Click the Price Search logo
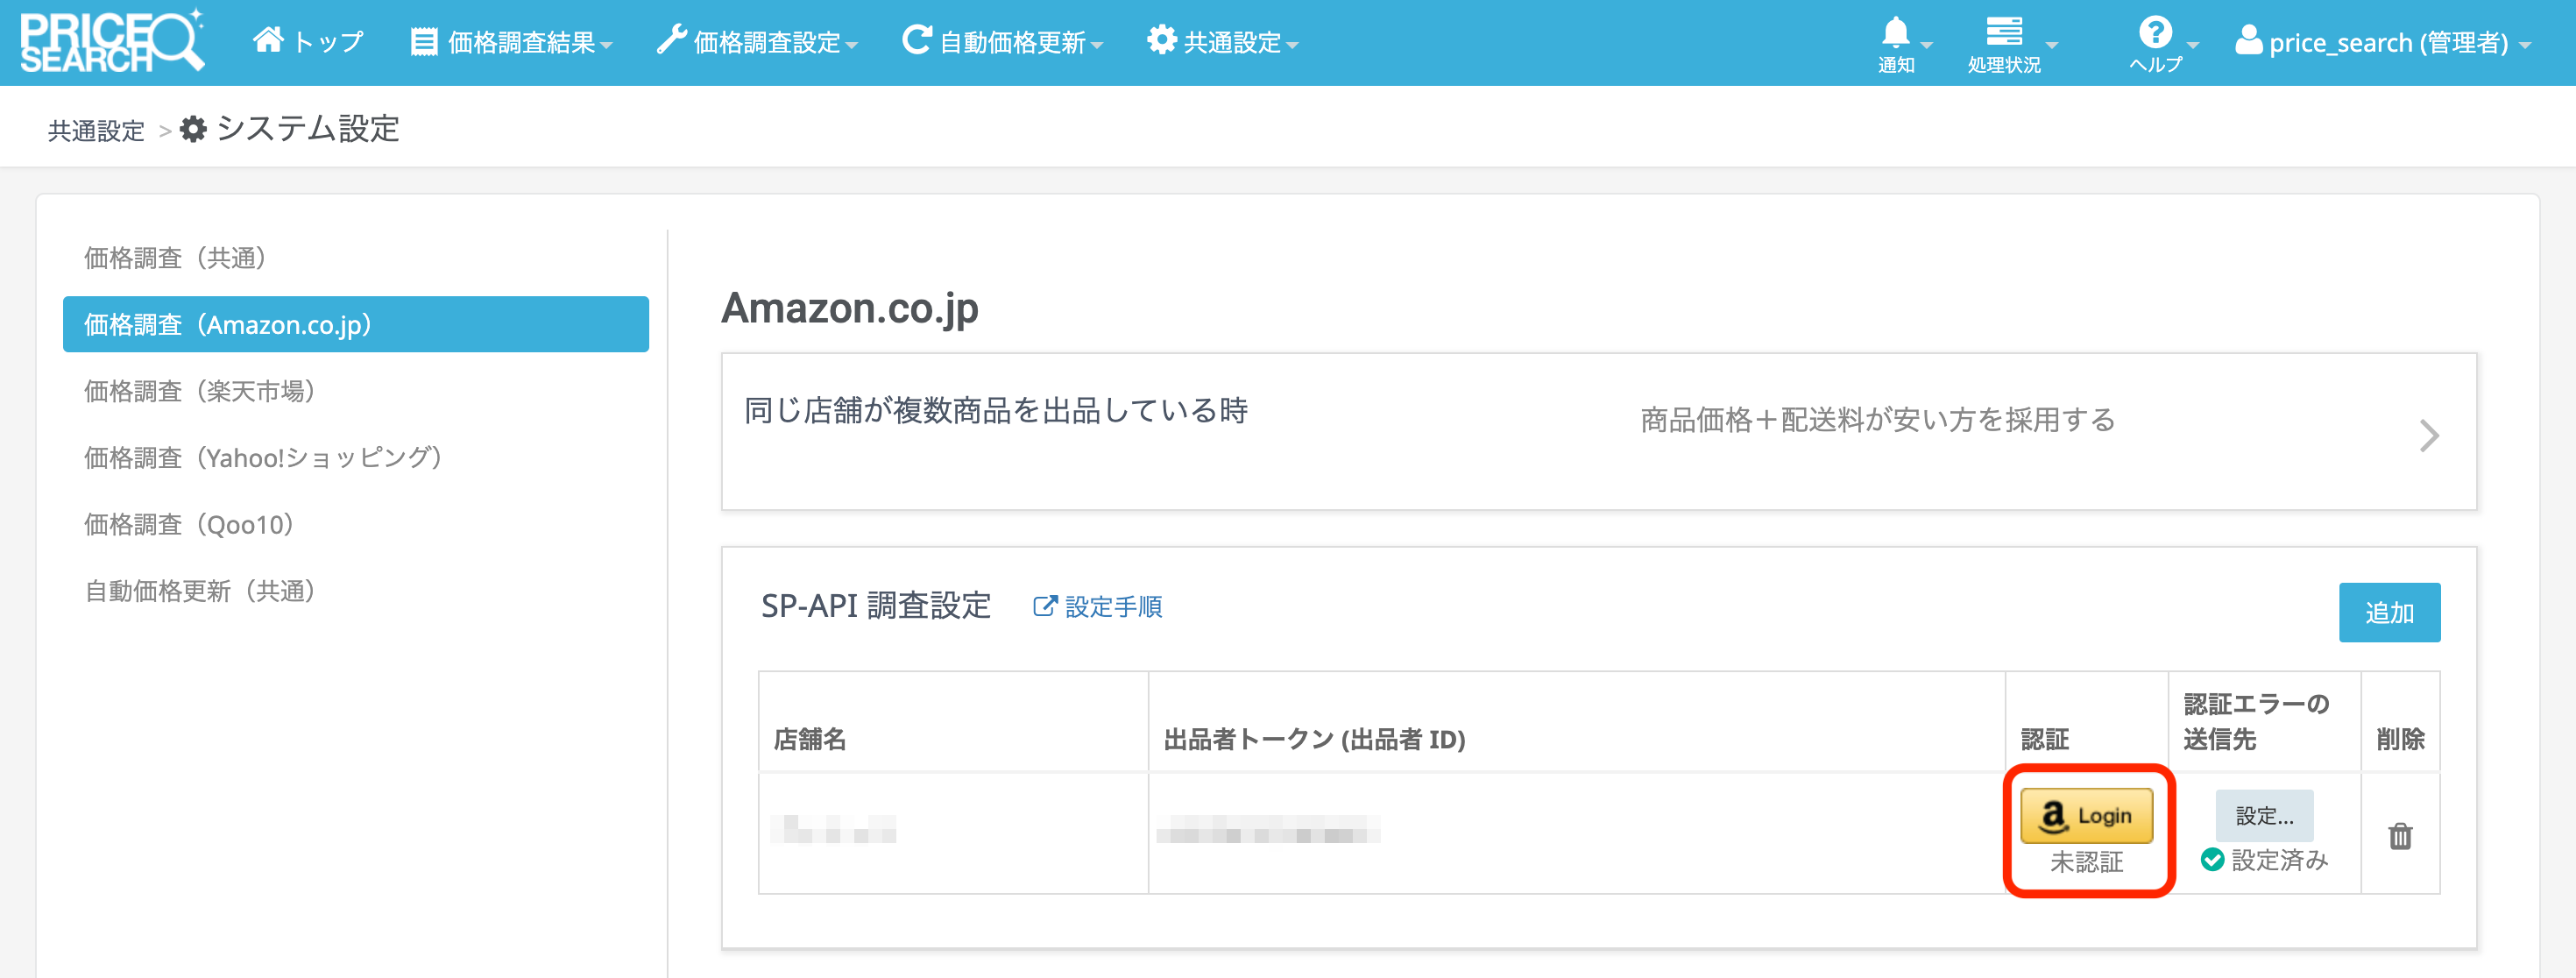 [112, 42]
